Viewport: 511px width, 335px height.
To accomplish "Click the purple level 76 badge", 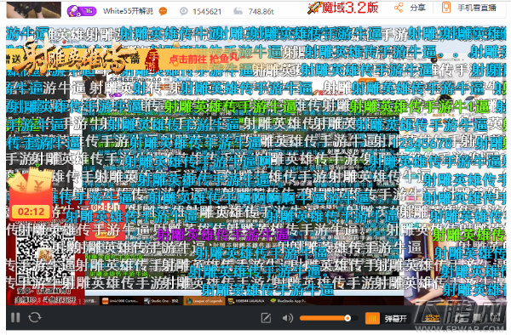I will [82, 11].
